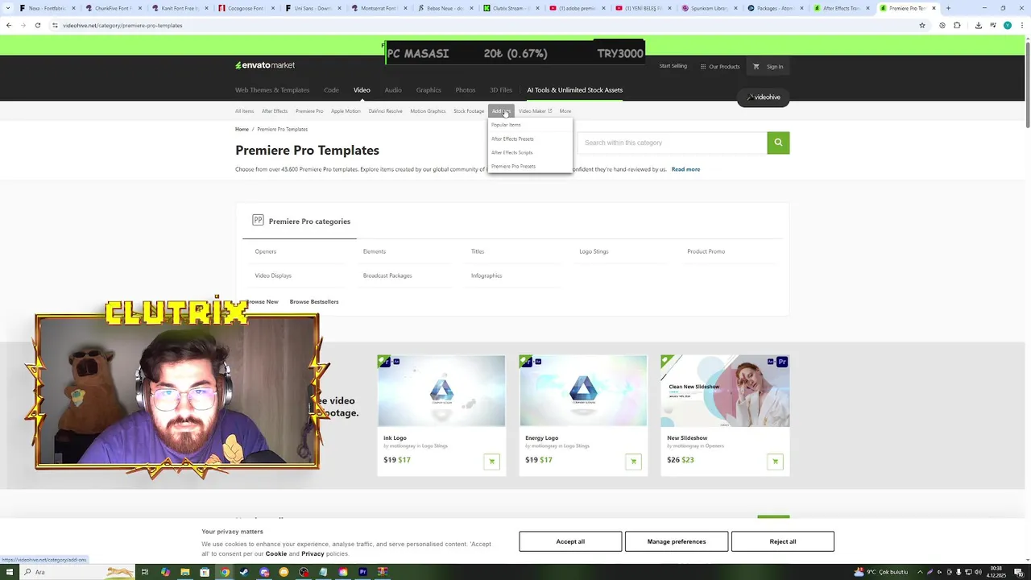Open Windows Start menu
Screen dimensions: 1031x580
tap(10, 572)
